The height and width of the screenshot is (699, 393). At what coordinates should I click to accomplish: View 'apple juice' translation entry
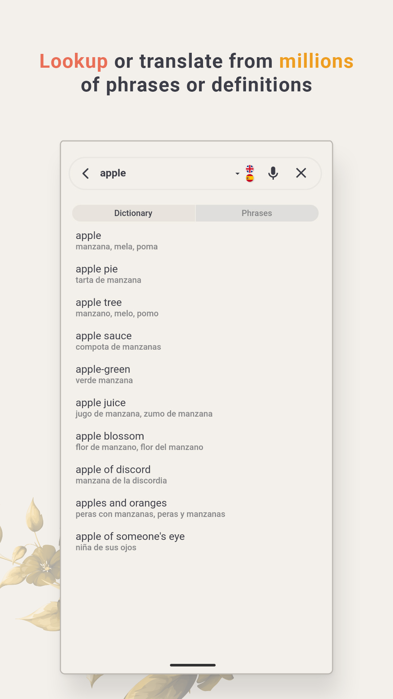click(196, 408)
